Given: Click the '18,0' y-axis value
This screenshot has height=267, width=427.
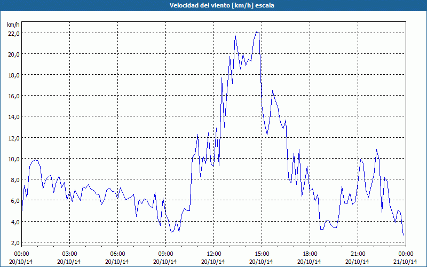Looking at the screenshot, I should pos(14,75).
